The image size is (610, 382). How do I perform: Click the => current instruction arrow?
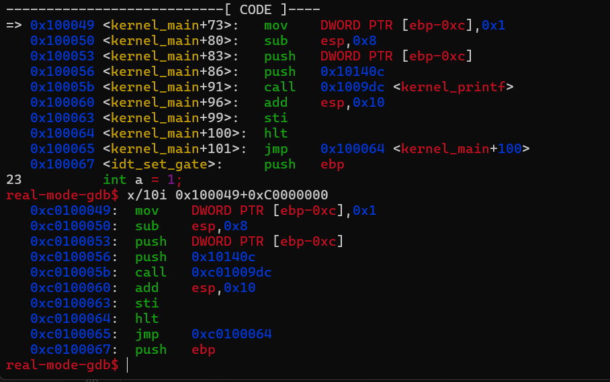pos(13,26)
